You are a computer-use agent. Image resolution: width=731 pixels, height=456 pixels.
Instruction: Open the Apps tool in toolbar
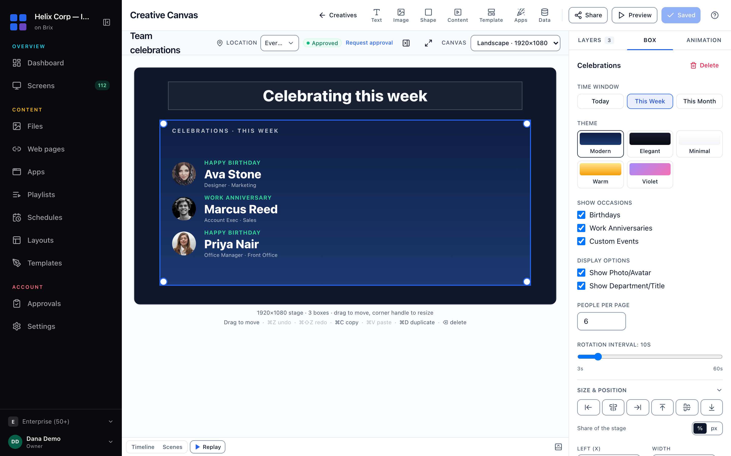[x=521, y=15]
